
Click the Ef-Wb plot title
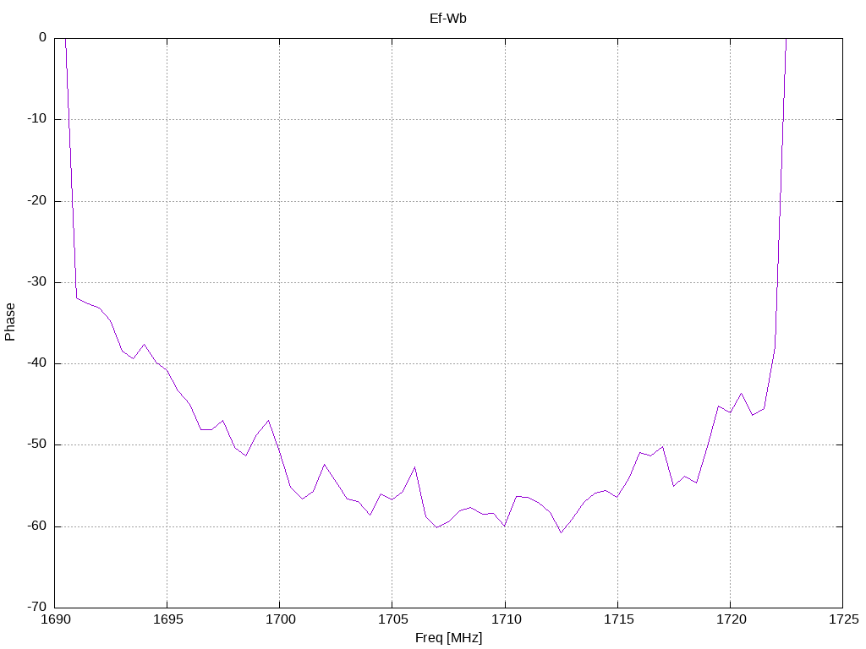click(448, 19)
